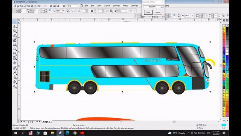Select the Zoom tool in toolbox
The height and width of the screenshot is (136, 241).
click(15, 31)
